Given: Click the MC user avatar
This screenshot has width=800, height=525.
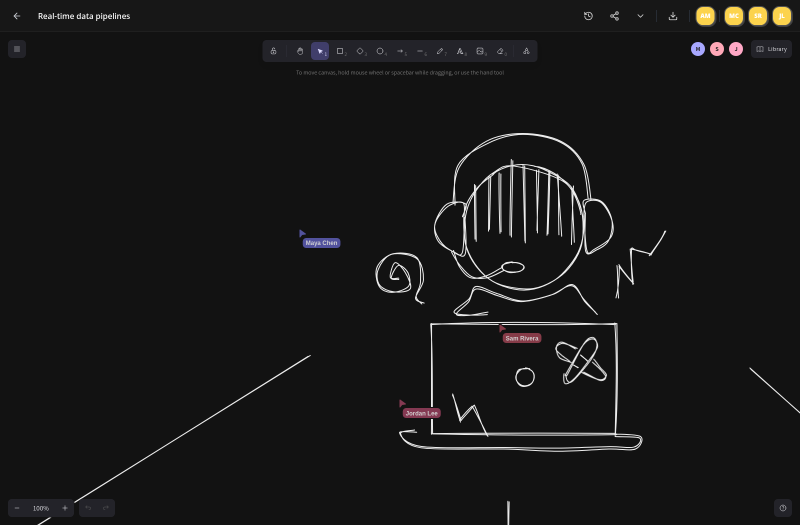Looking at the screenshot, I should pos(734,16).
